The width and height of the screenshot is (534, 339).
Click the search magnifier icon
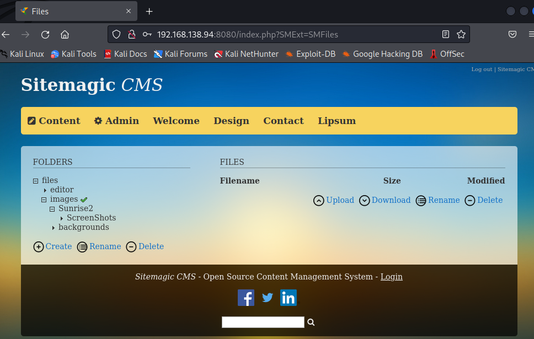(311, 322)
